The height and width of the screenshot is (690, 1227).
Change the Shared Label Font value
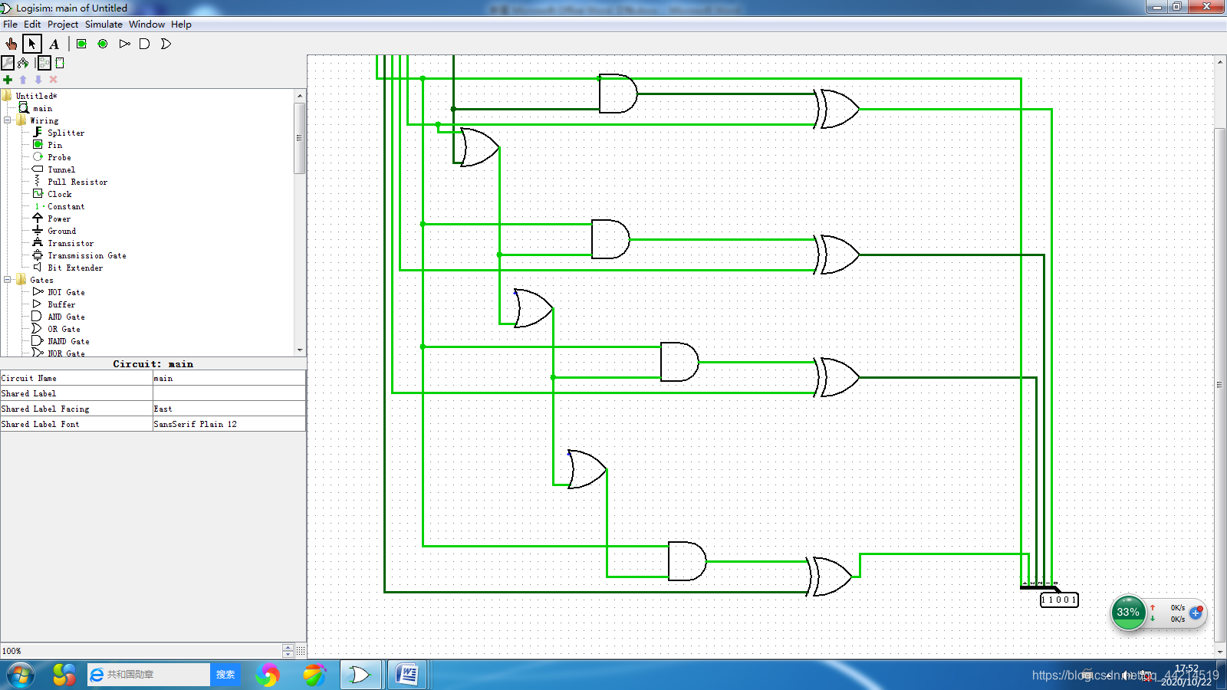[x=229, y=424]
